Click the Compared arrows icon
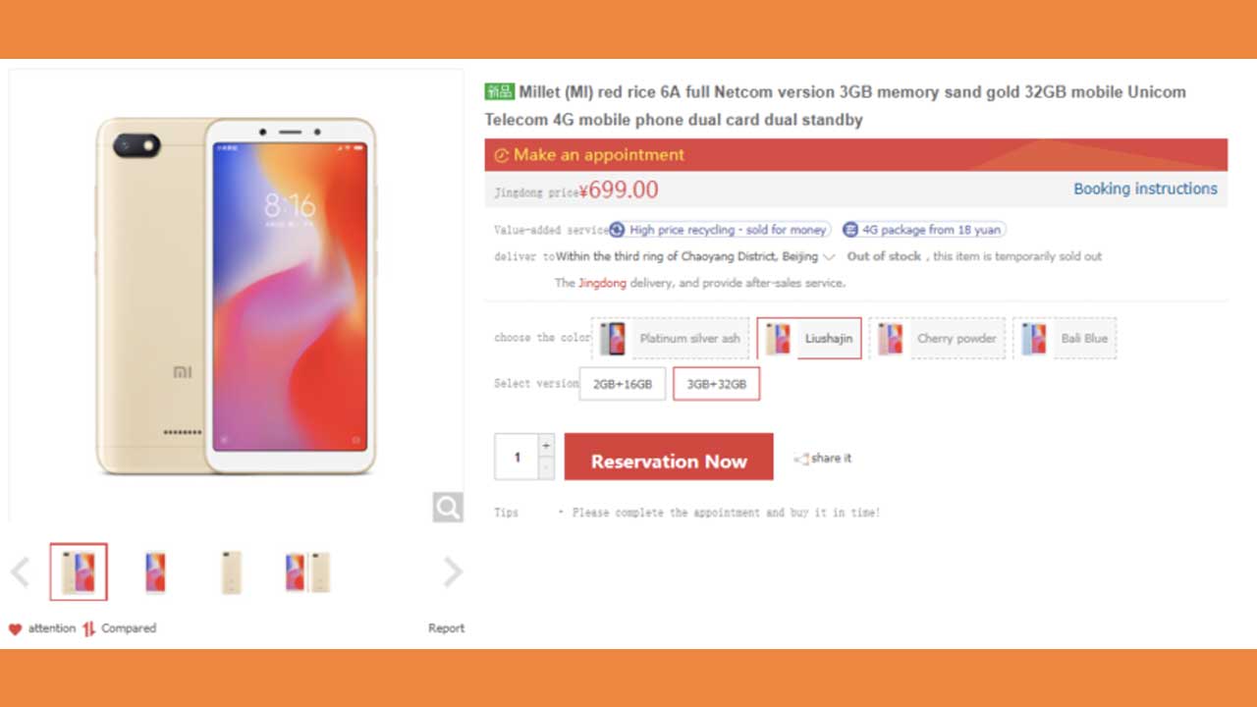Screen dimensions: 1257x707 [89, 628]
